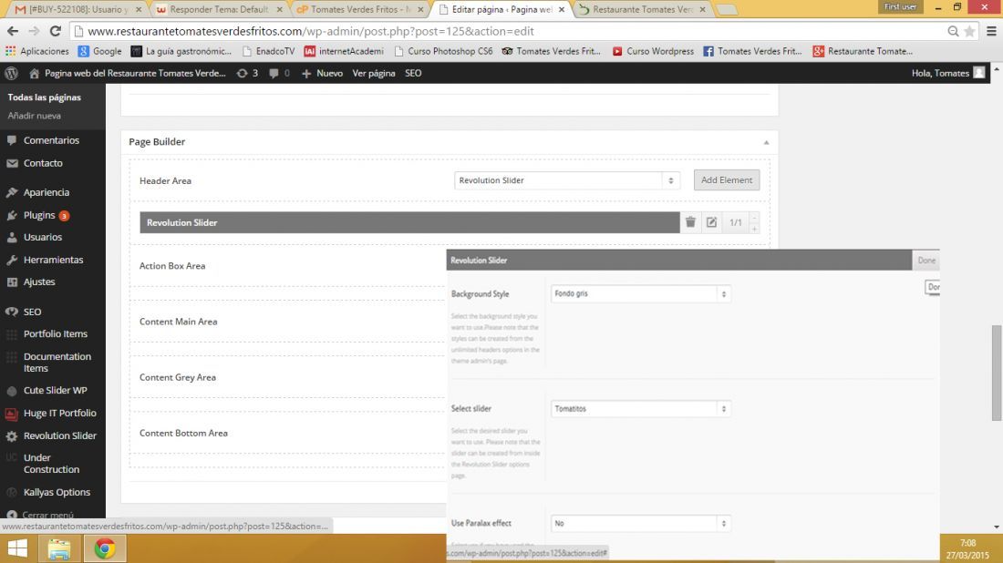Click the browser back arrow
This screenshot has height=563, width=1003.
click(x=13, y=31)
